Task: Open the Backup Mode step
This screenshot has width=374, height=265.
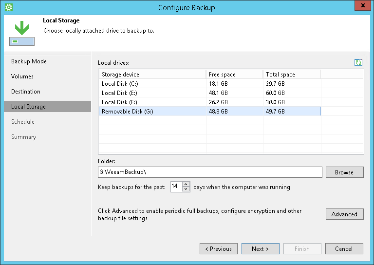Action: [29, 61]
